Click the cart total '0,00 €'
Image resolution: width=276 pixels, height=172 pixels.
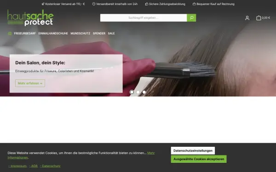click(x=266, y=18)
